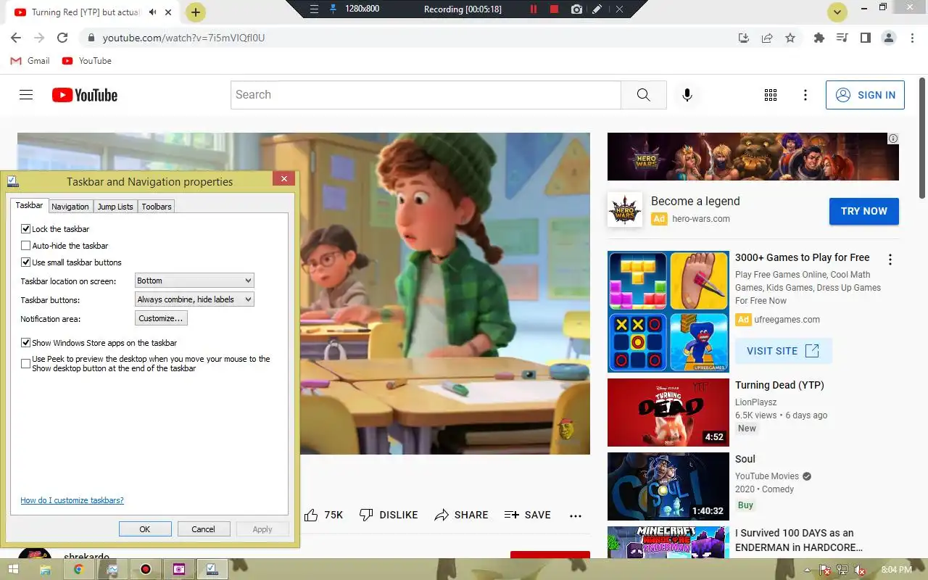Open more actions ellipsis under the video
The width and height of the screenshot is (928, 580).
tap(576, 515)
